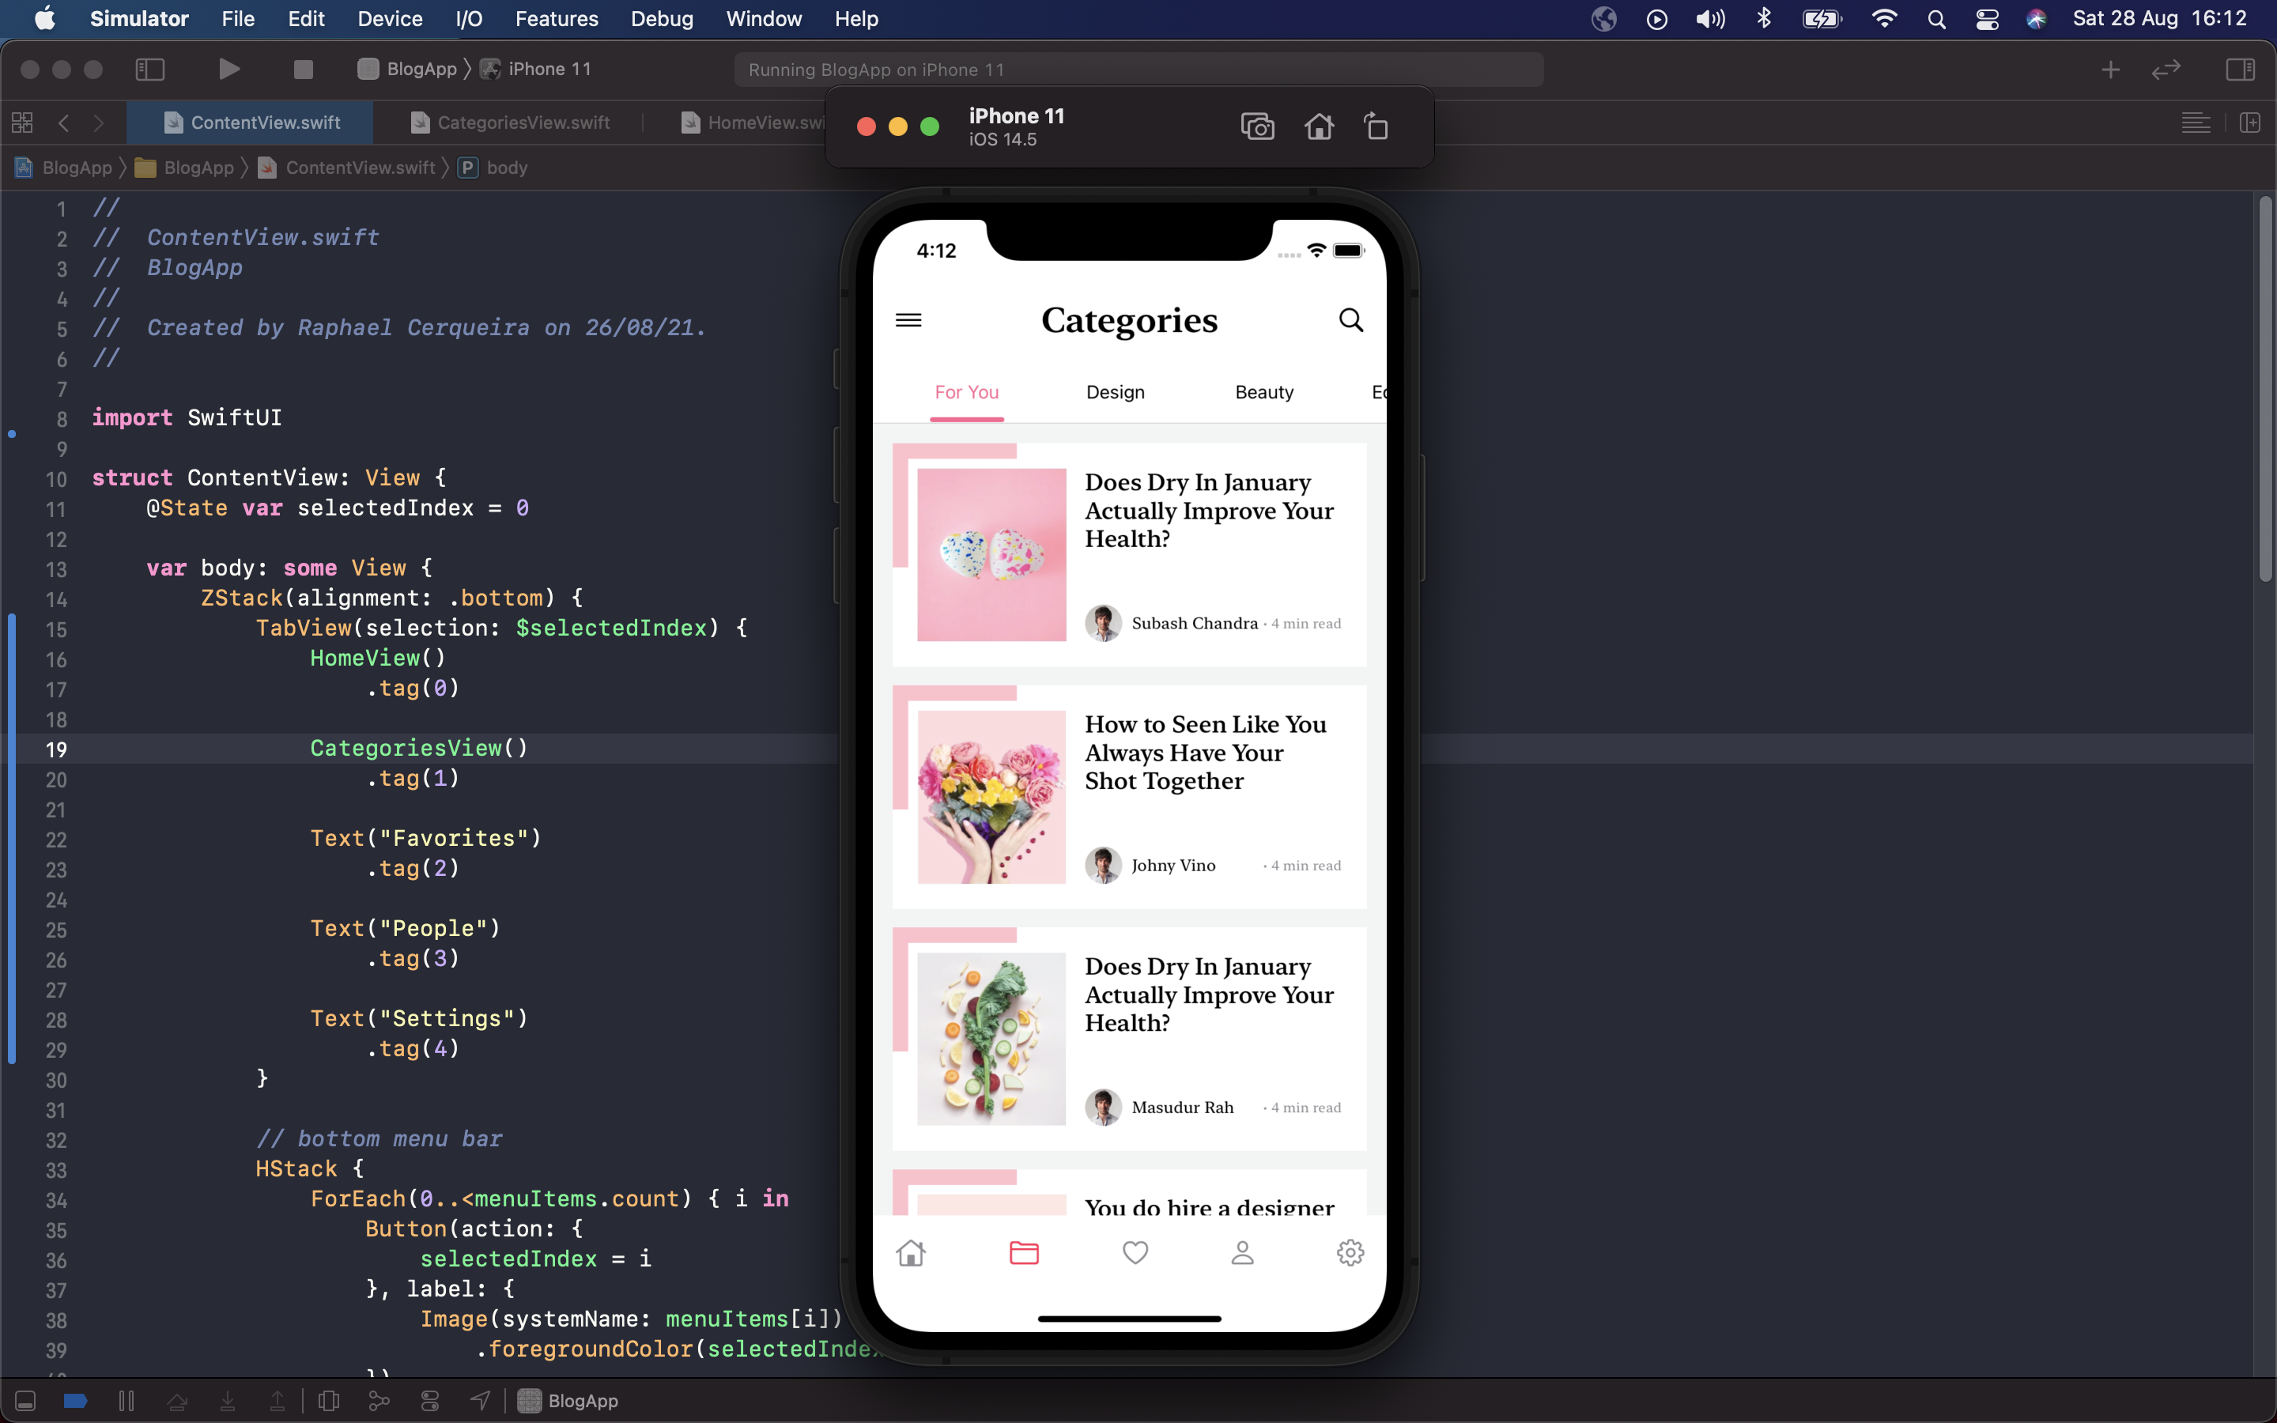The height and width of the screenshot is (1423, 2277).
Task: Take a screenshot with the simulator camera icon
Action: click(1258, 126)
